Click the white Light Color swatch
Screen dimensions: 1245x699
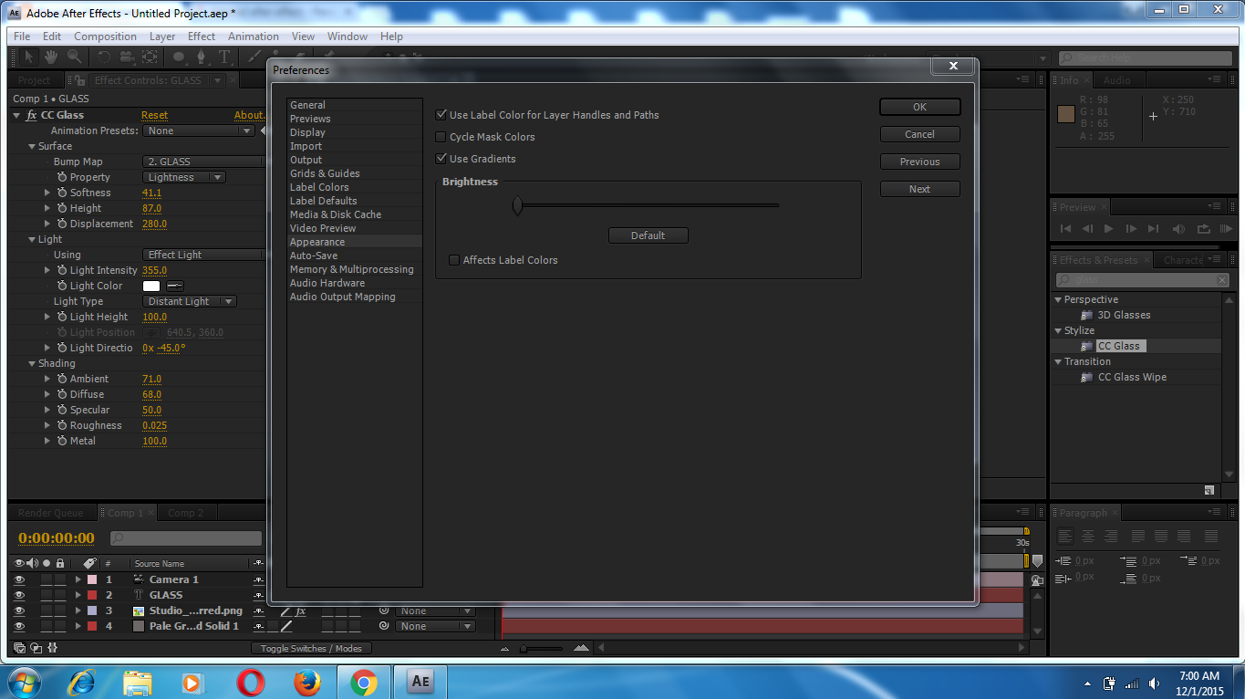click(x=151, y=286)
